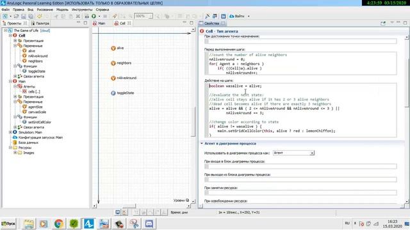Click the Open model toolbar icon

tap(16, 16)
